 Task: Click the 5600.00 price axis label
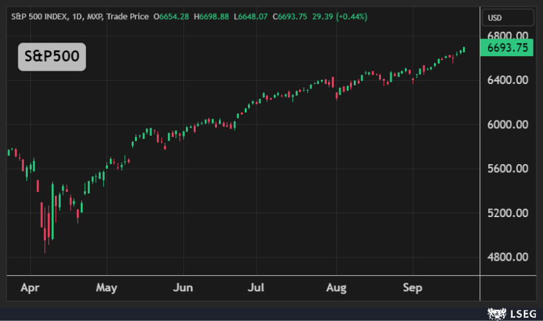pyautogui.click(x=507, y=169)
